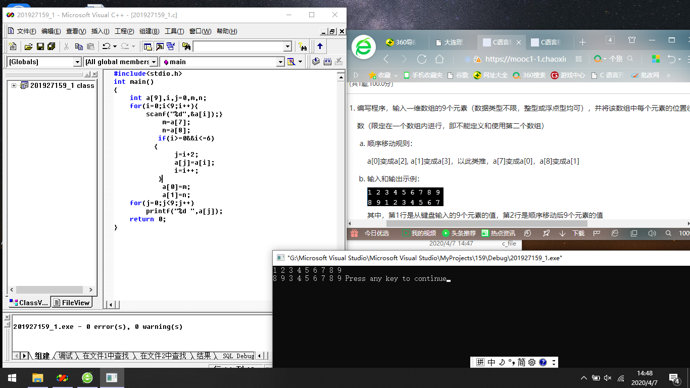
Task: Open the 工具(T) menu
Action: (x=174, y=31)
